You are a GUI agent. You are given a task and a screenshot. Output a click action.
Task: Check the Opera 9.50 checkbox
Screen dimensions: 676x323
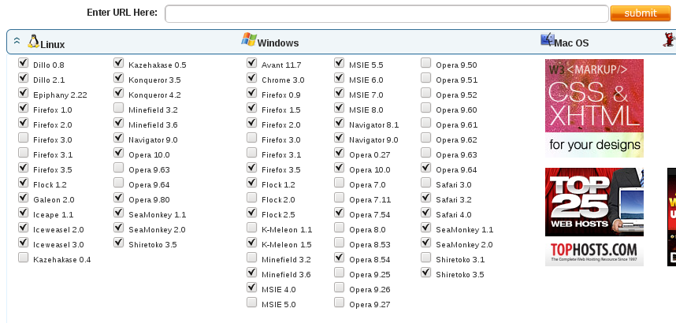point(425,63)
